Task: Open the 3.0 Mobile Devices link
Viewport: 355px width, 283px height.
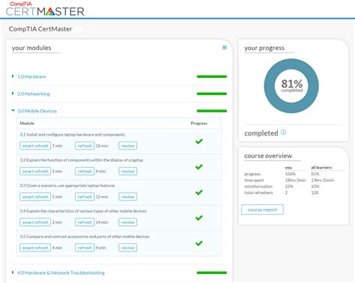Action: [x=37, y=111]
